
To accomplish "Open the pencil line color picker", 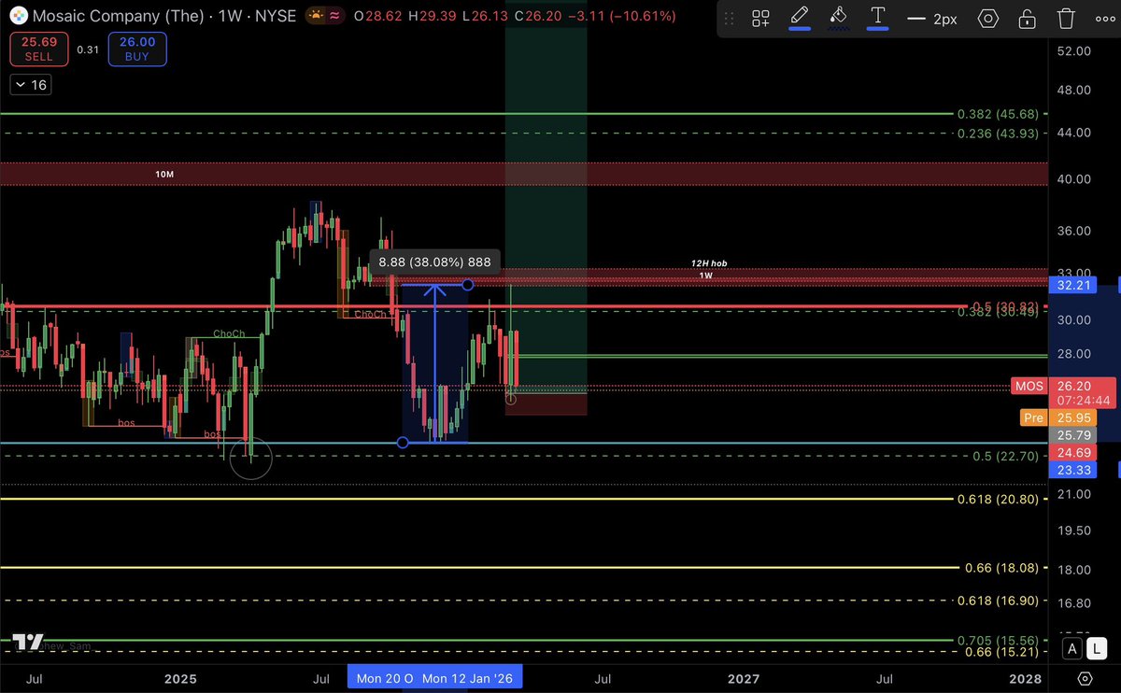I will tap(800, 18).
